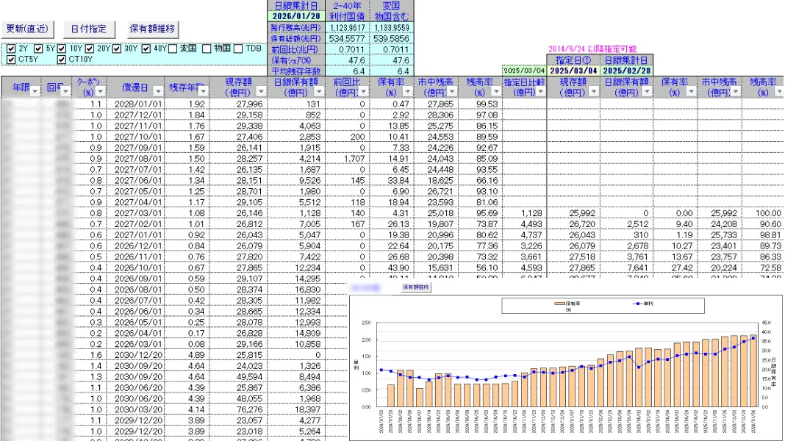Check the TDB checkbox
This screenshot has width=785, height=441.
(238, 49)
